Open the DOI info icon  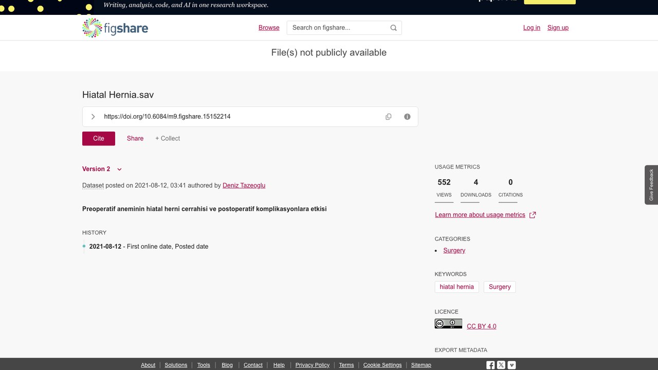[x=407, y=117]
